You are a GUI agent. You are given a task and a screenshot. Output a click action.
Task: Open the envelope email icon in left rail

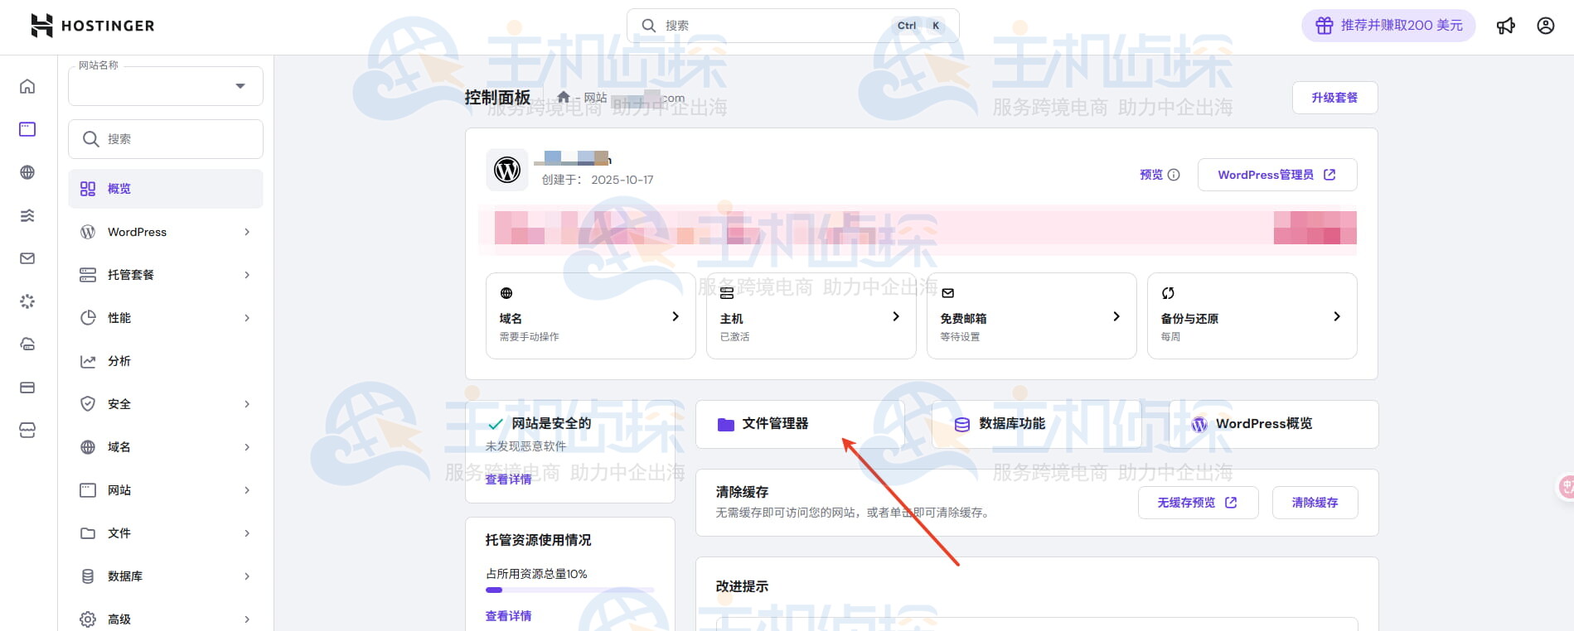tap(27, 258)
